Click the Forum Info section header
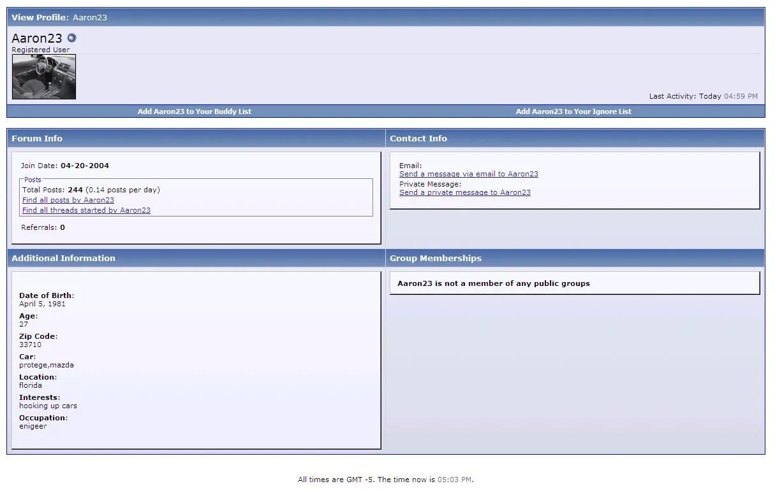775x491 pixels. point(37,138)
